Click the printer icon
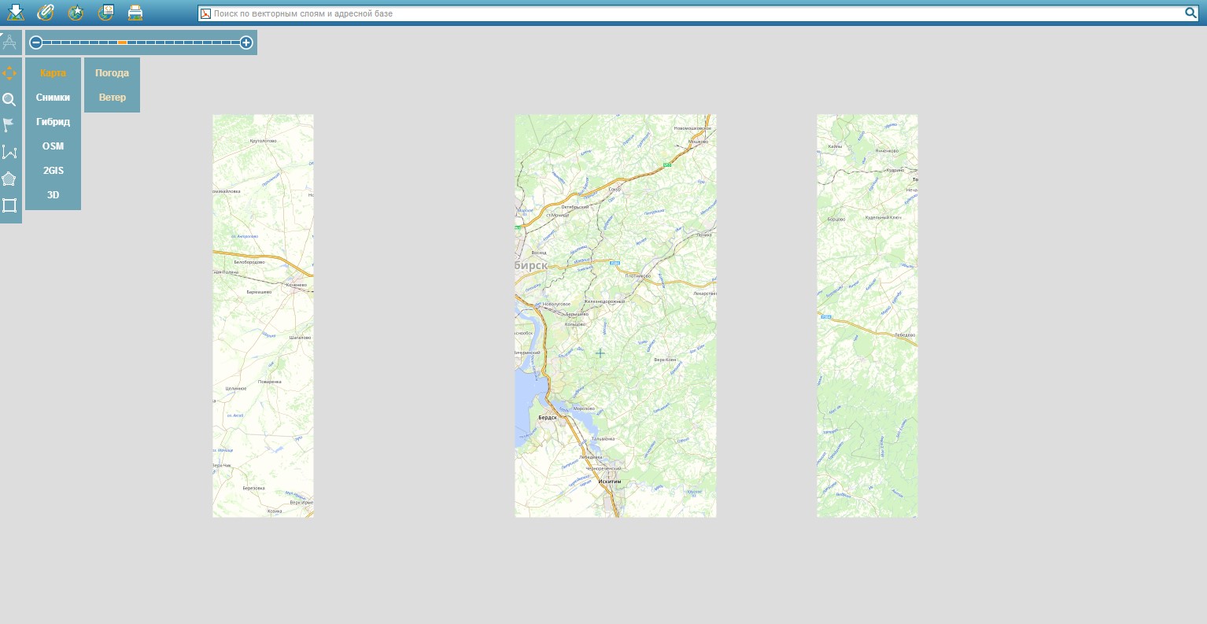The image size is (1207, 624). click(x=135, y=12)
